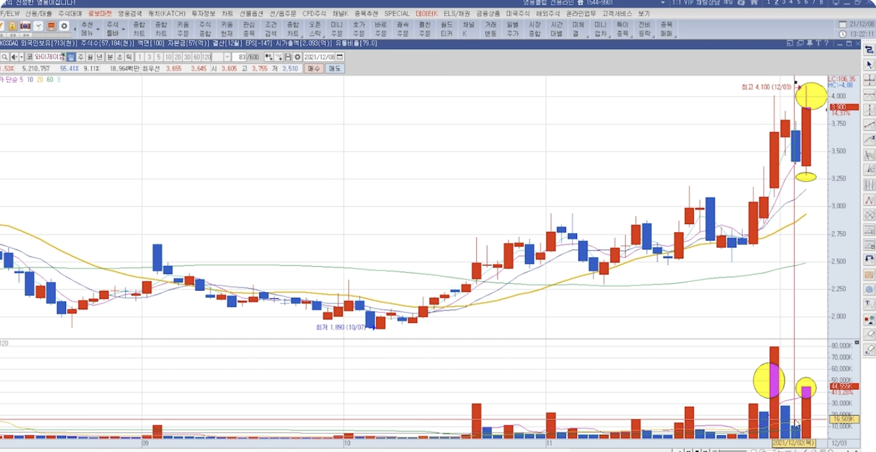
Task: Click the camera screen capture icon
Action: 25,26
